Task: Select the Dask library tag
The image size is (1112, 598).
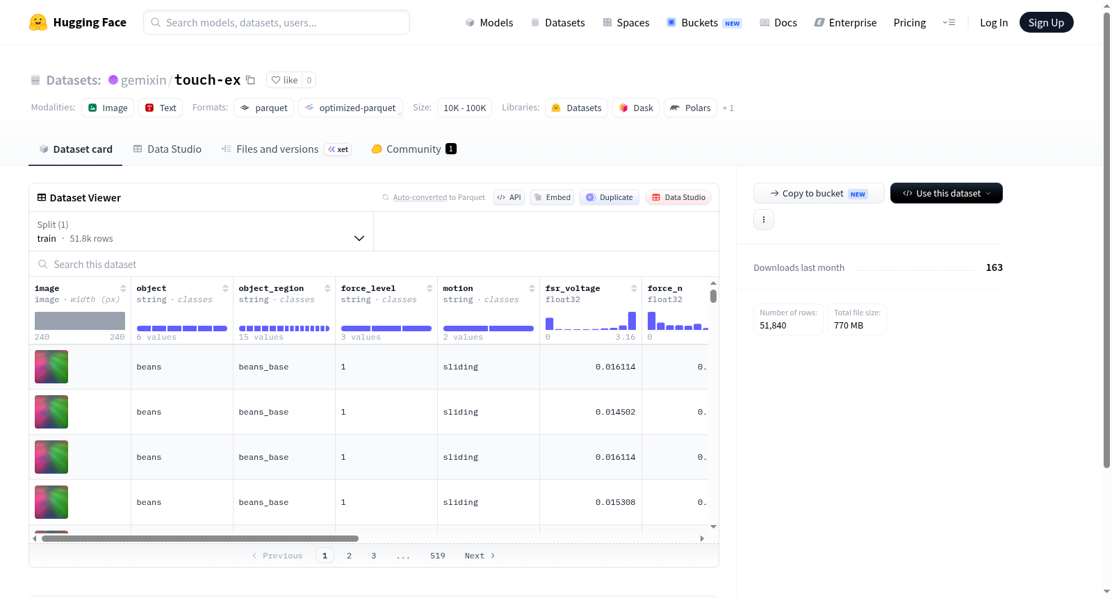Action: [x=636, y=108]
